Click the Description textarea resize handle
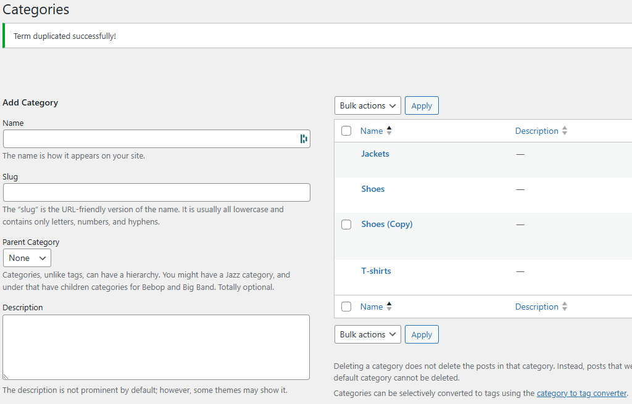This screenshot has width=632, height=404. point(6,376)
